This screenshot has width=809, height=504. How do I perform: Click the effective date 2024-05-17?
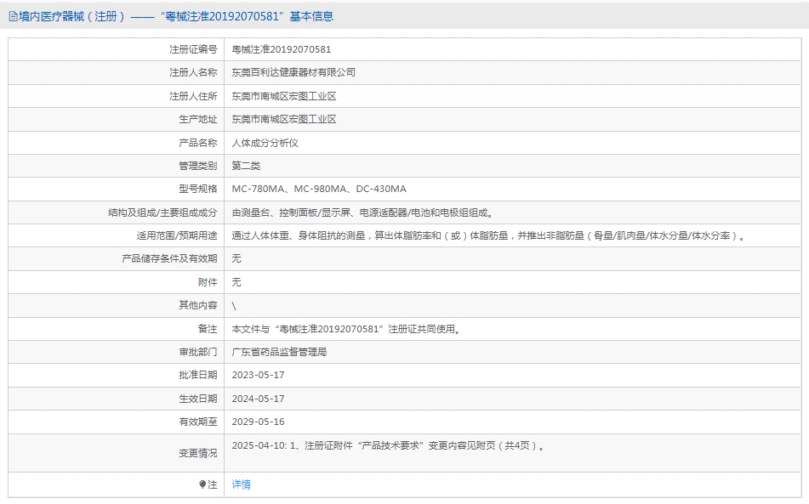point(258,399)
